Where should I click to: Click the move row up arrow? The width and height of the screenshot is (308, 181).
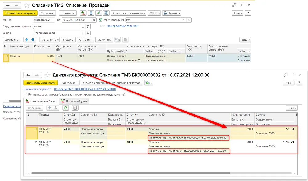click(27, 40)
